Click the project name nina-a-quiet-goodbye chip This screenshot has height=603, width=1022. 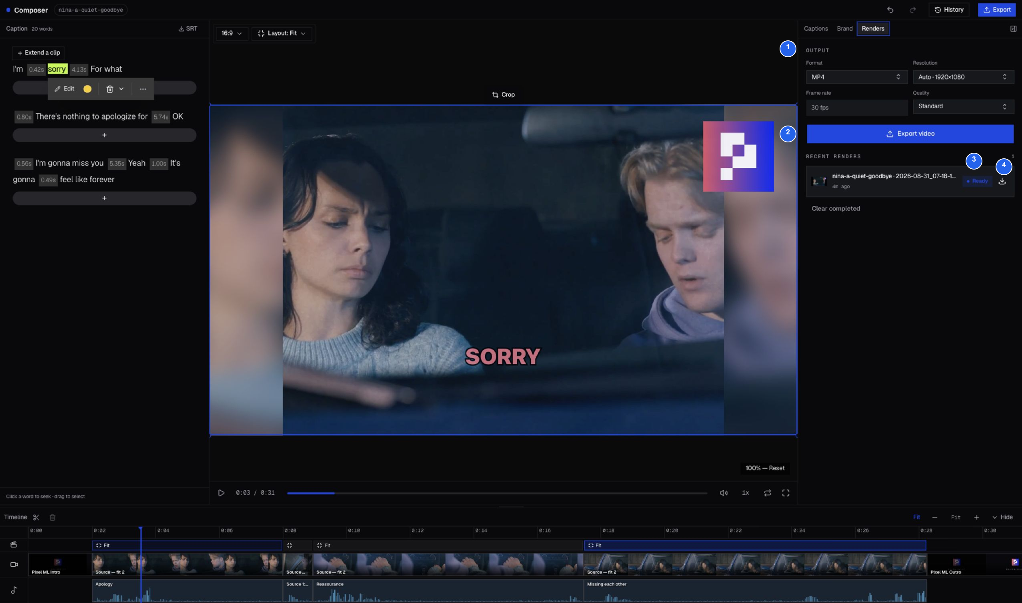tap(91, 10)
